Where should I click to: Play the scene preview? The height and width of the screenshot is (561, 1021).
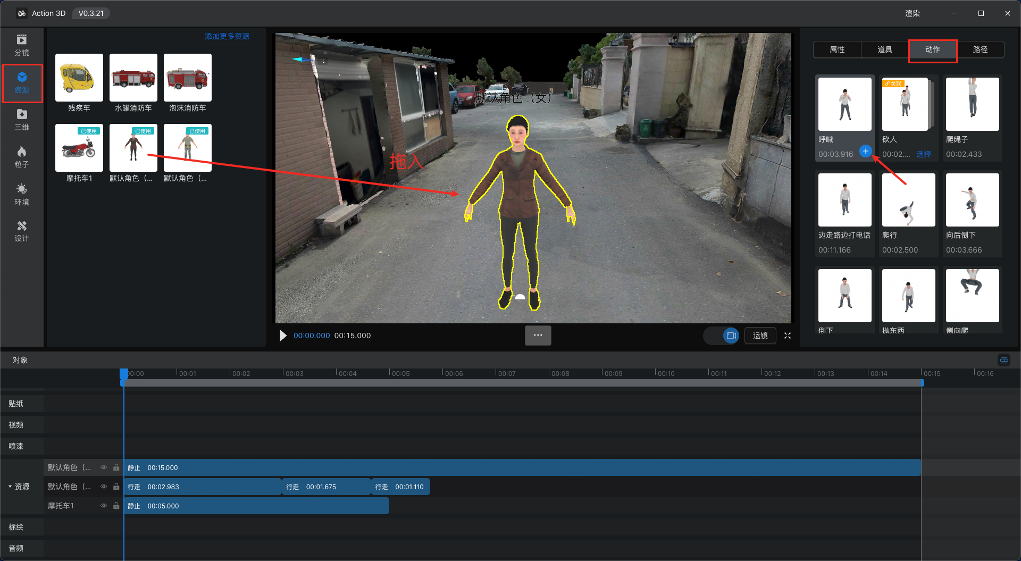point(283,336)
